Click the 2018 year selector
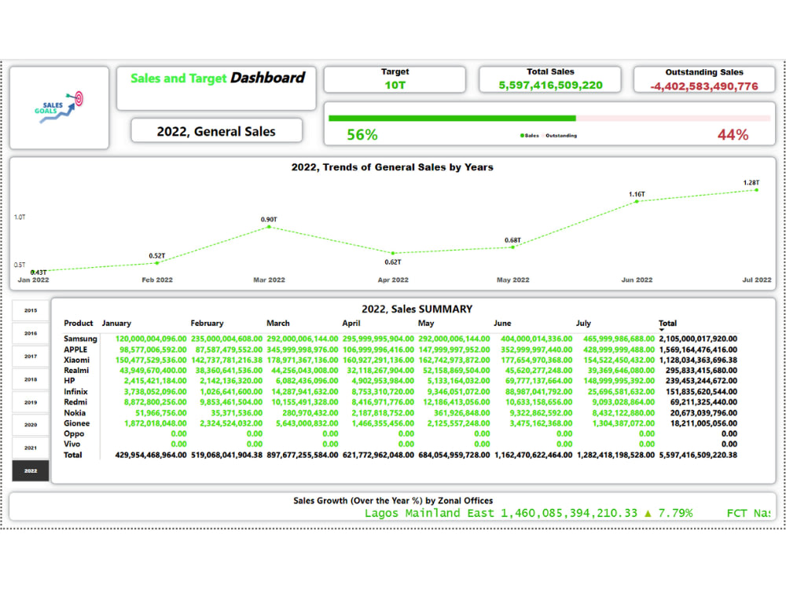 click(x=30, y=379)
